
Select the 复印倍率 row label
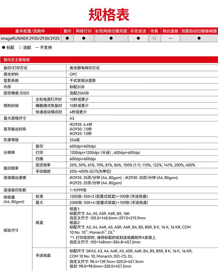coord(11,168)
